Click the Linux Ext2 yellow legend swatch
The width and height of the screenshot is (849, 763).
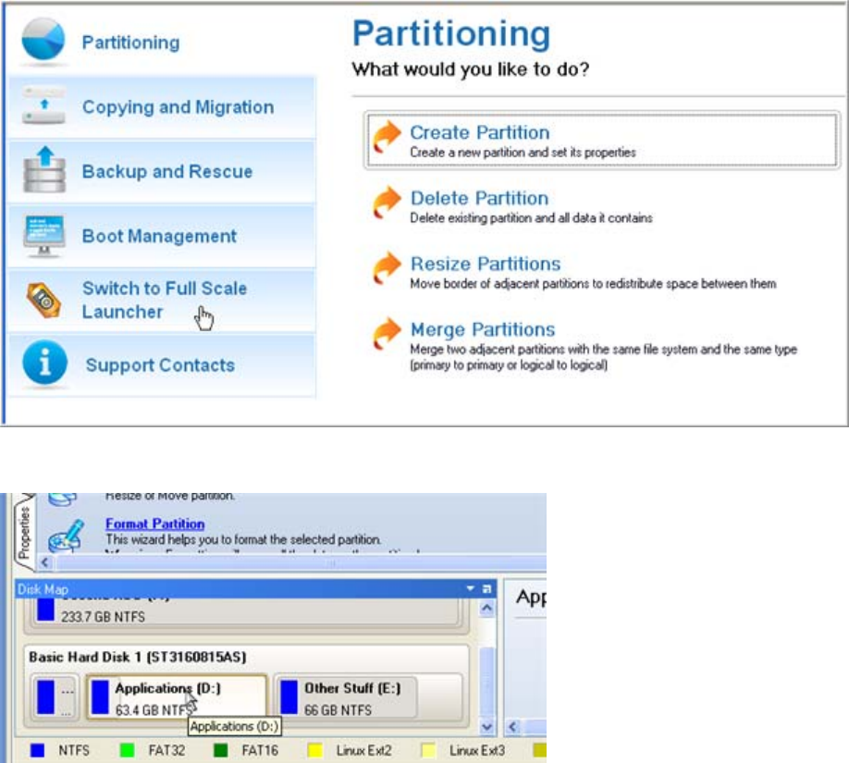[x=314, y=751]
